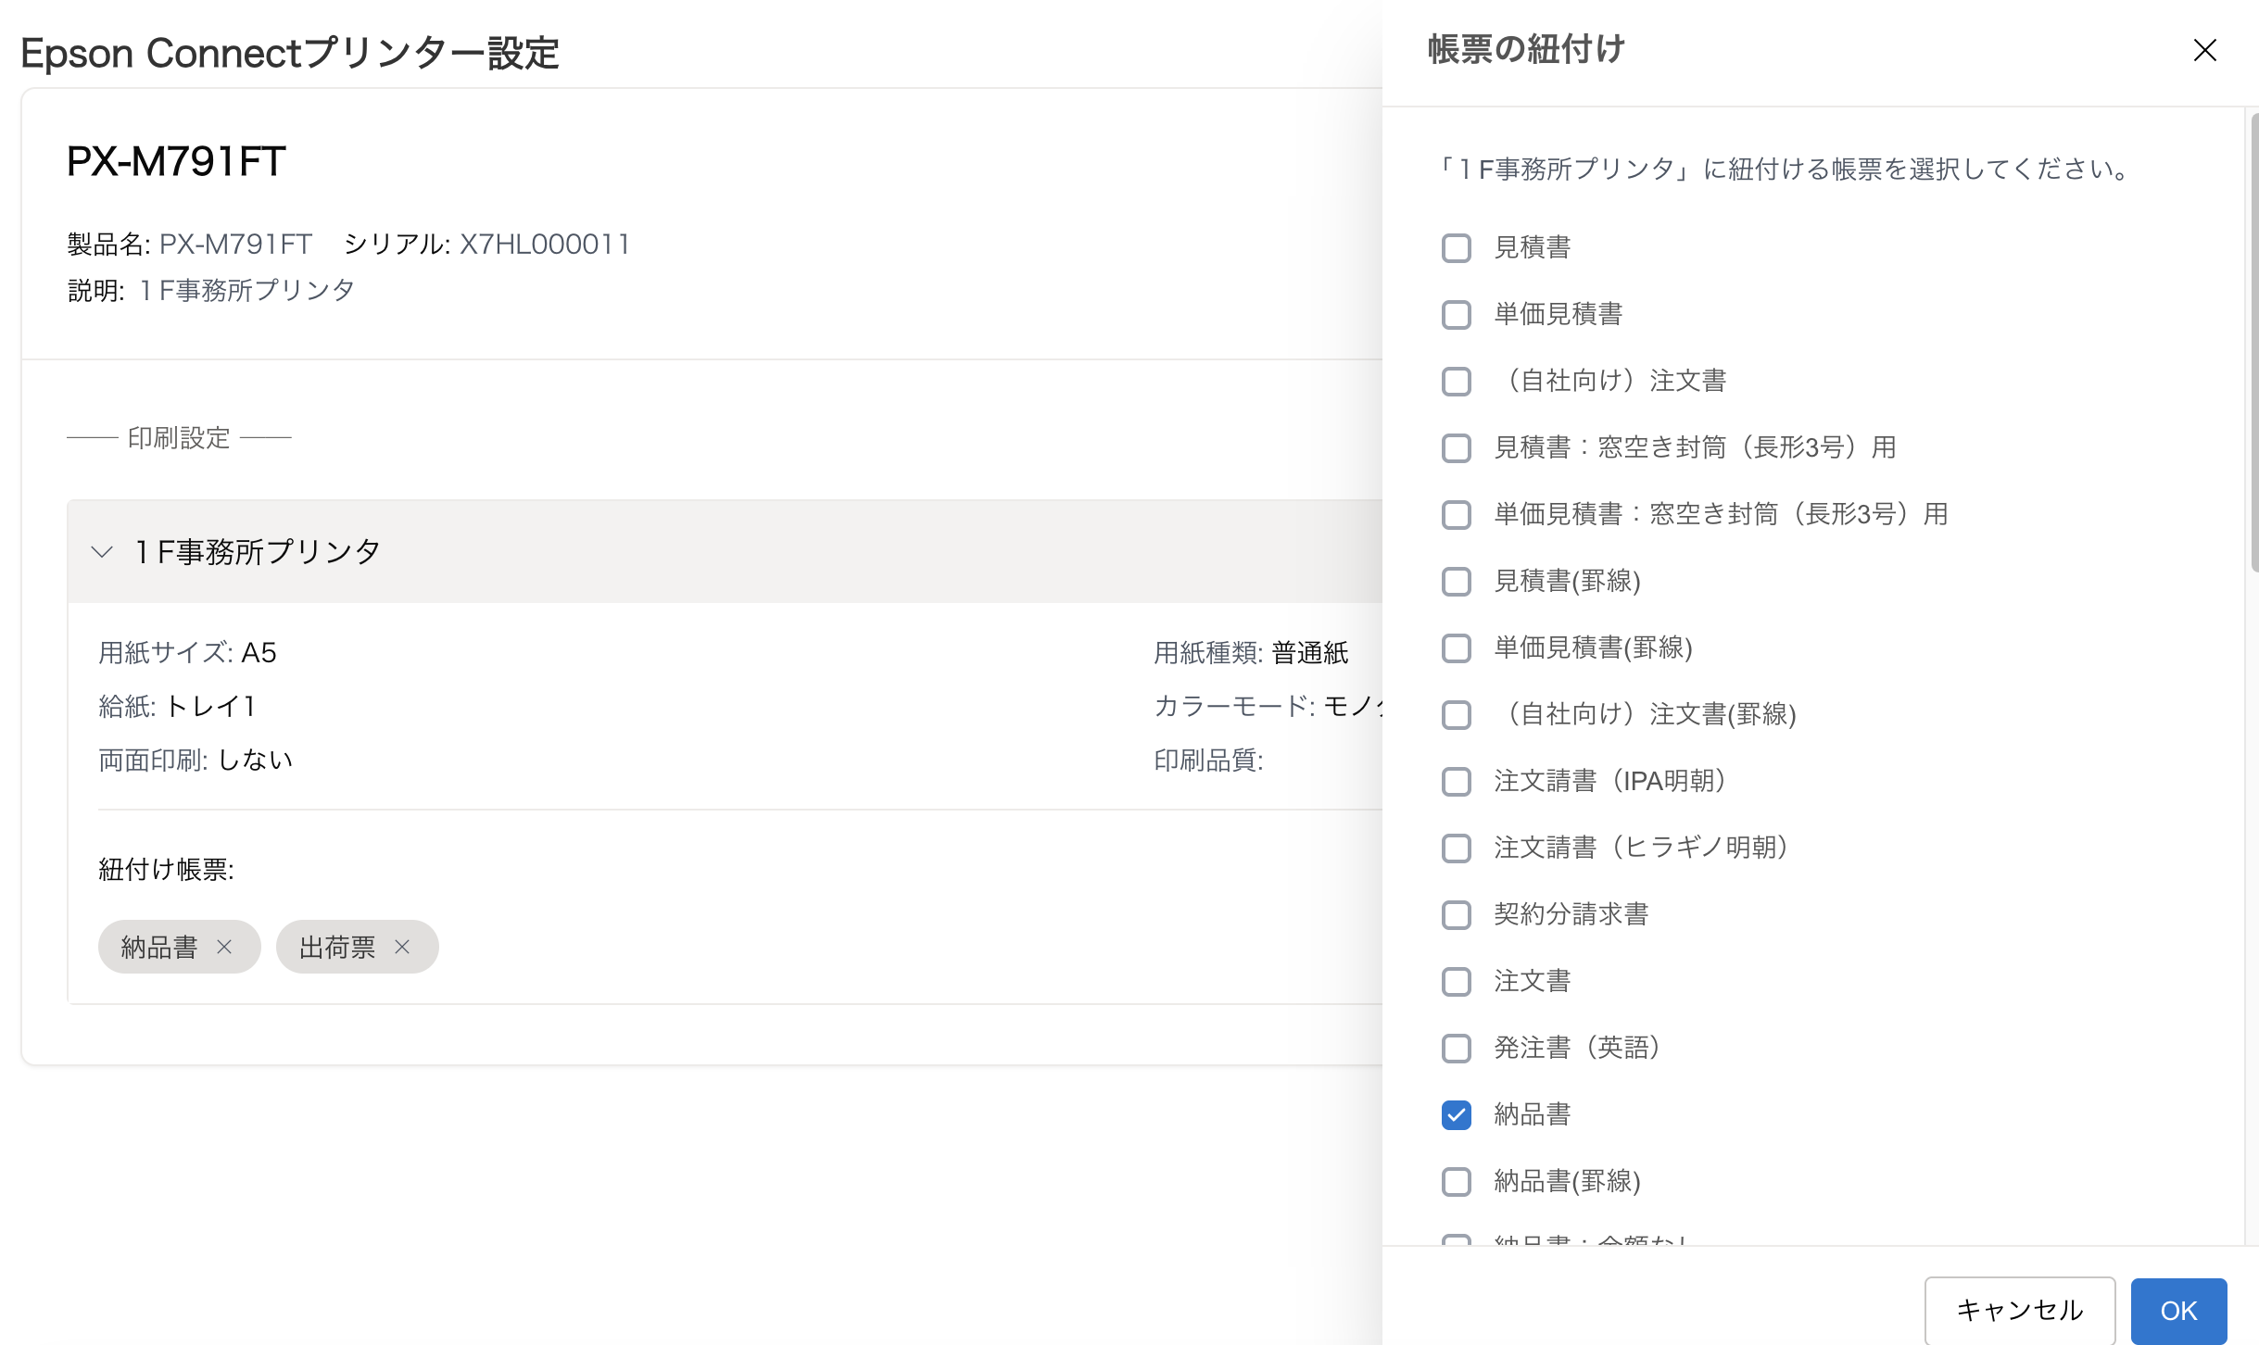Click the Epson Connectプリンター設定 page title
Viewport: 2259px width, 1345px height.
click(290, 54)
